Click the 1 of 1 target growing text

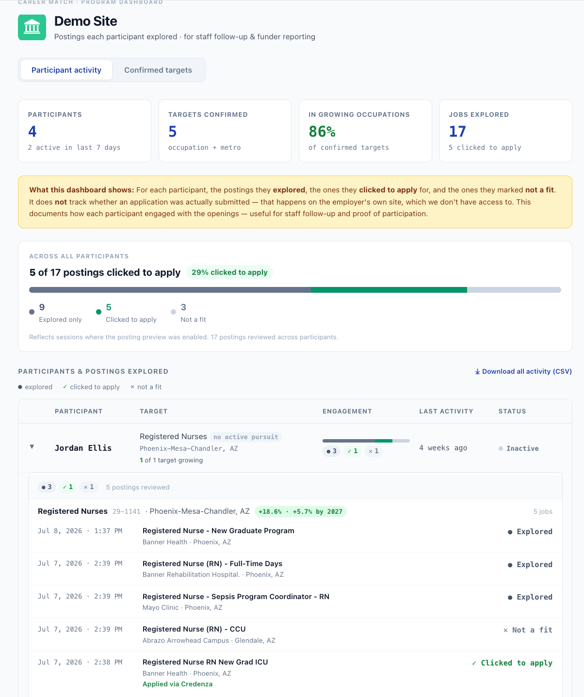pos(171,460)
